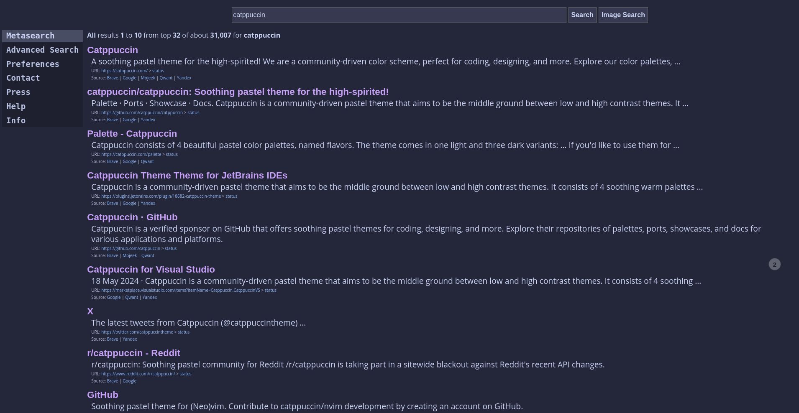Select Metasearch in the sidebar
The image size is (799, 413).
pos(42,36)
